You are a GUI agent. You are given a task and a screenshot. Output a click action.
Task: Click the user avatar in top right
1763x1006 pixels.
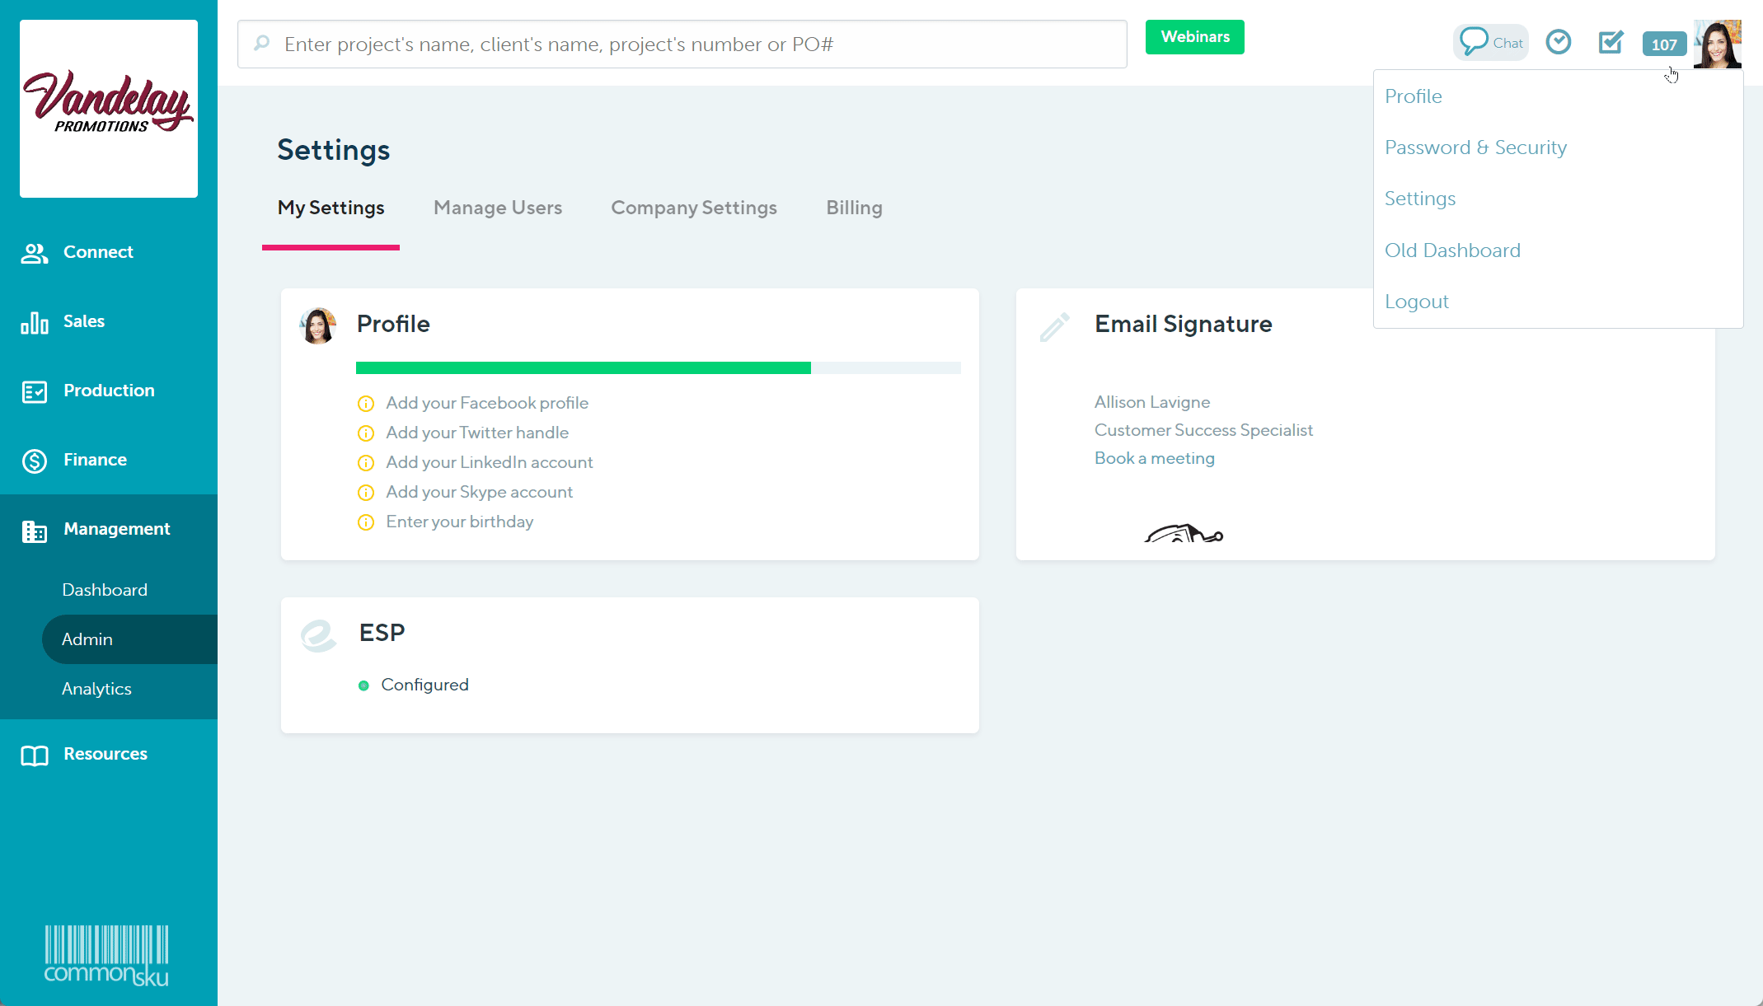pyautogui.click(x=1718, y=44)
